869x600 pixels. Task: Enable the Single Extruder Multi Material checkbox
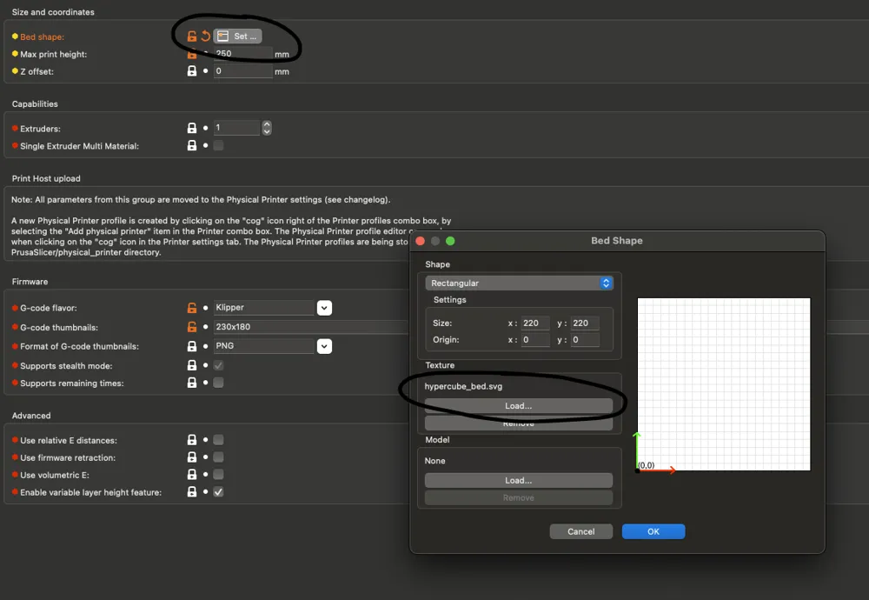click(218, 146)
